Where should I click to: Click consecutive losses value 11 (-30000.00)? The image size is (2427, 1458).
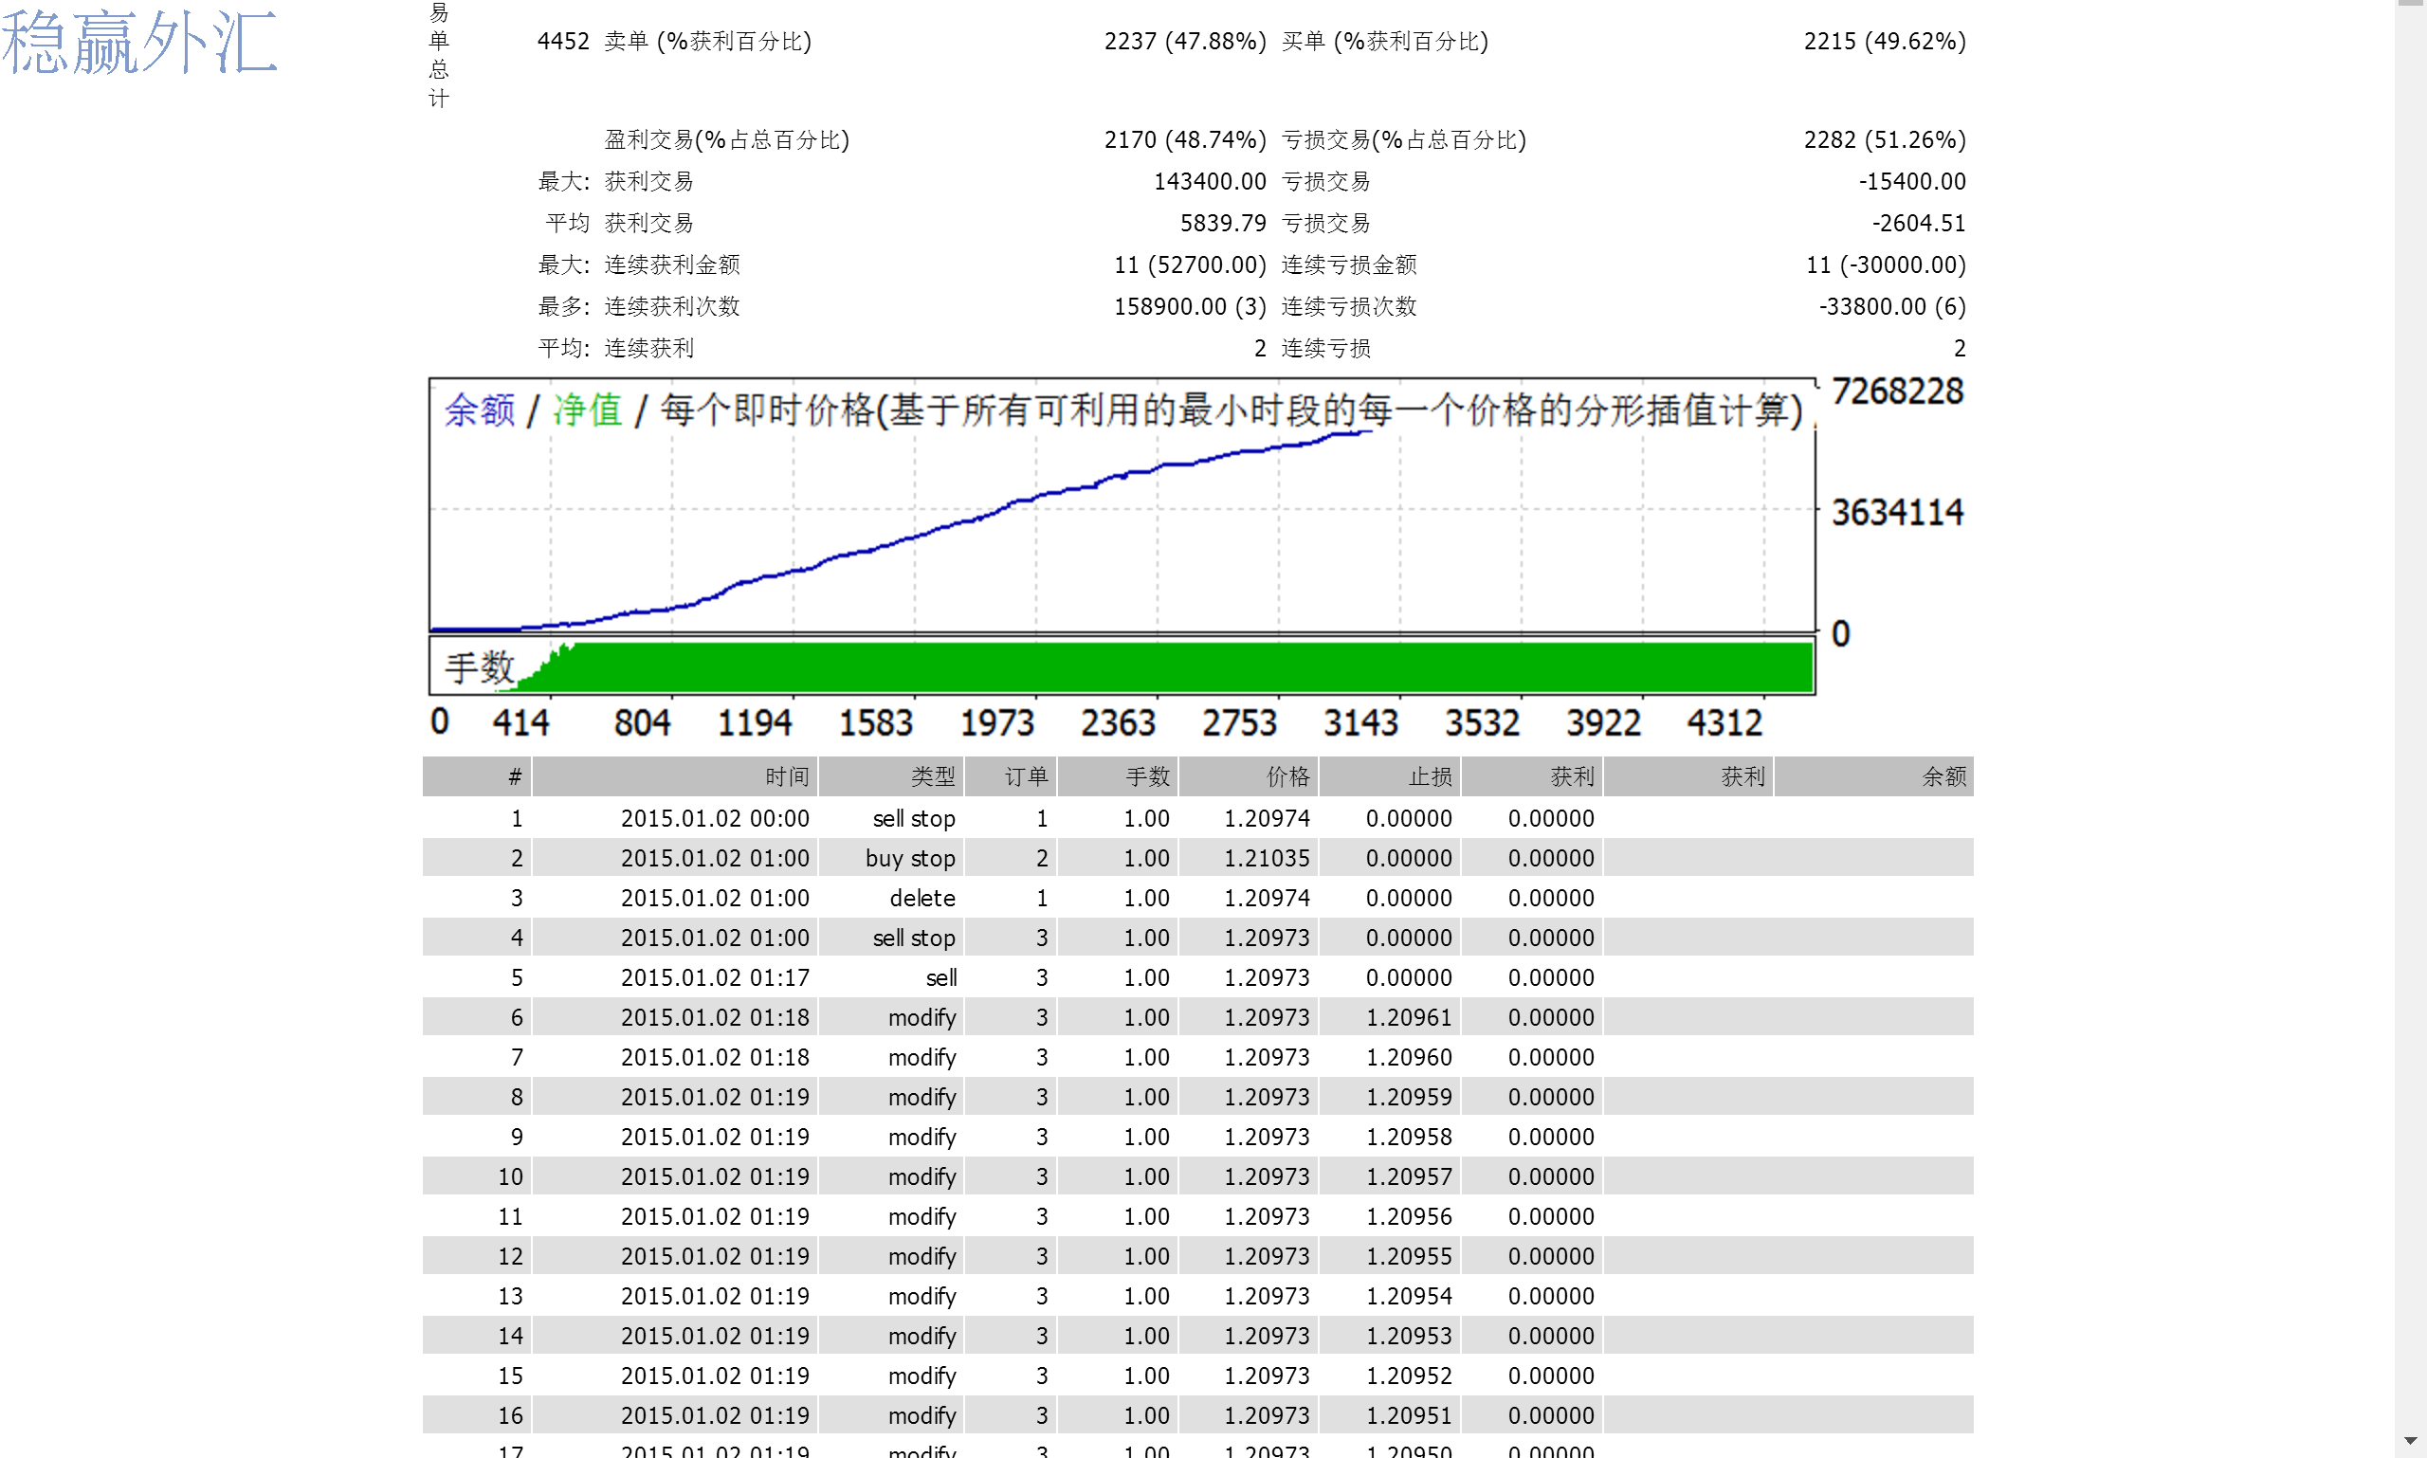tap(1886, 264)
